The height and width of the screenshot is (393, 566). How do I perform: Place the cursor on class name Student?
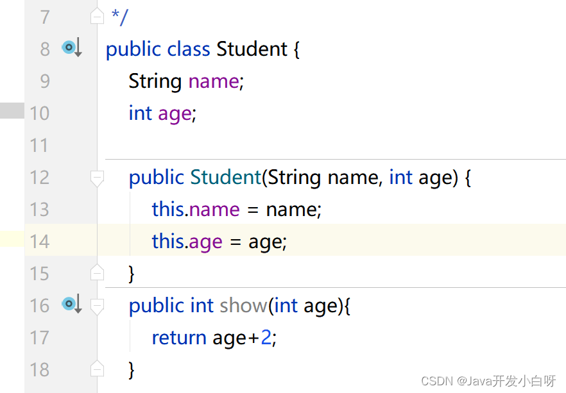tap(252, 49)
